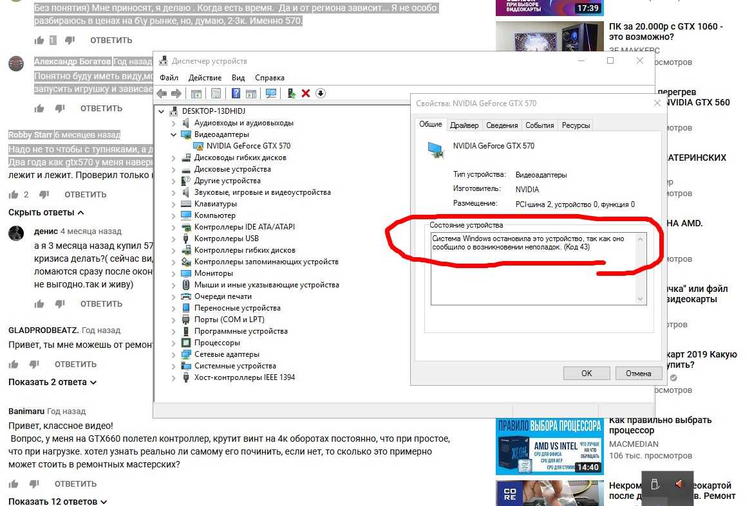Click the scan for hardware changes monitor icon

(x=271, y=94)
